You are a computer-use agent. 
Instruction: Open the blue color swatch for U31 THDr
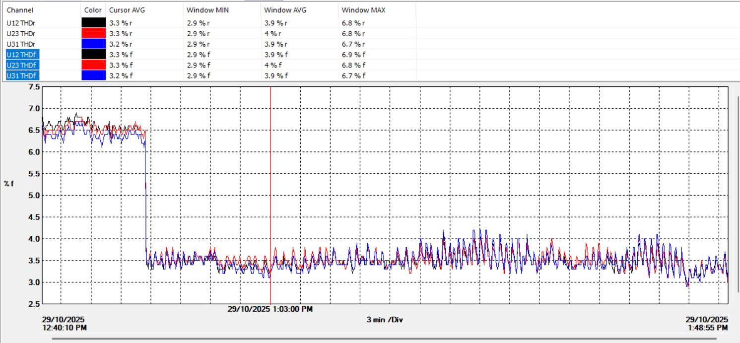pos(93,44)
